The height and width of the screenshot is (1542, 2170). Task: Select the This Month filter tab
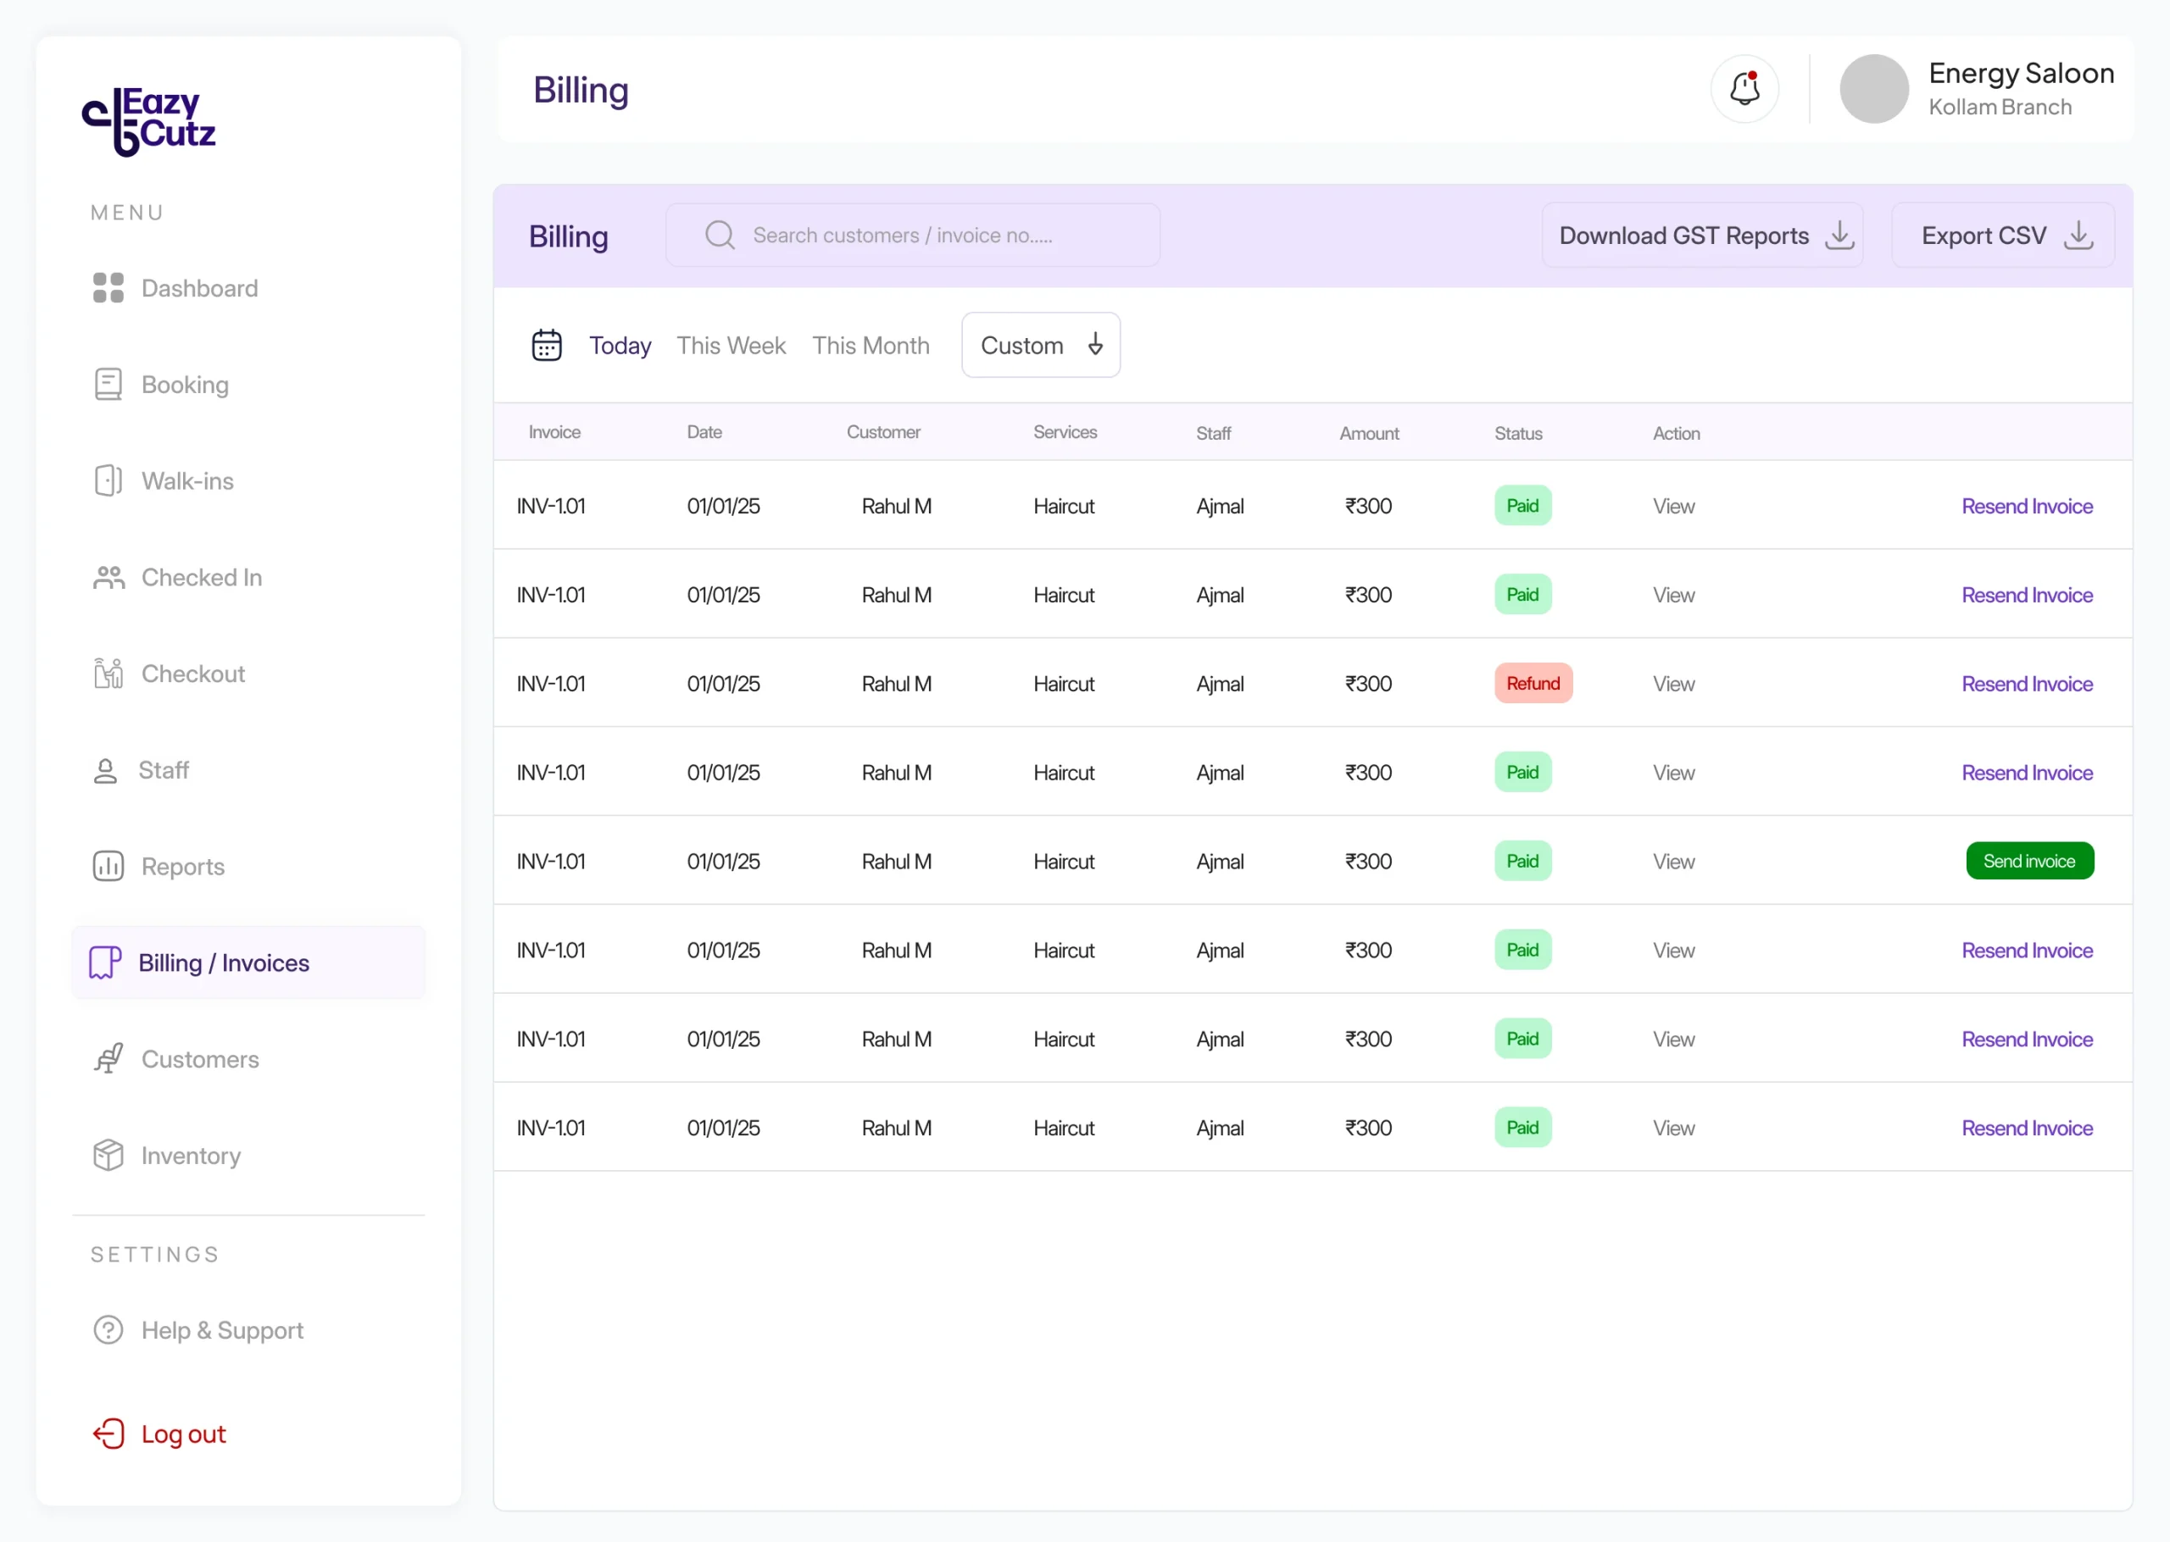871,346
